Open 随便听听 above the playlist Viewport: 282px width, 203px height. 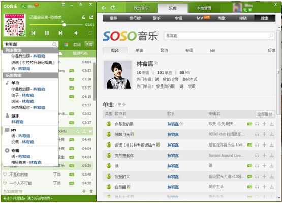coord(80,53)
